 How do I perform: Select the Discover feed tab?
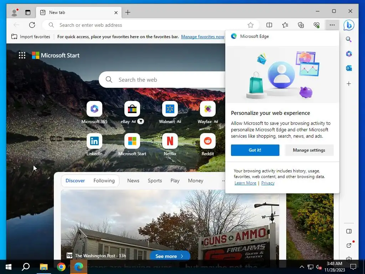75,181
